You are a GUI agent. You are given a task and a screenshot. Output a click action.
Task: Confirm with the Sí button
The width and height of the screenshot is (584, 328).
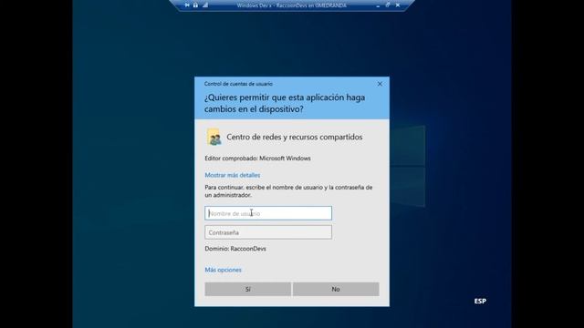247,290
